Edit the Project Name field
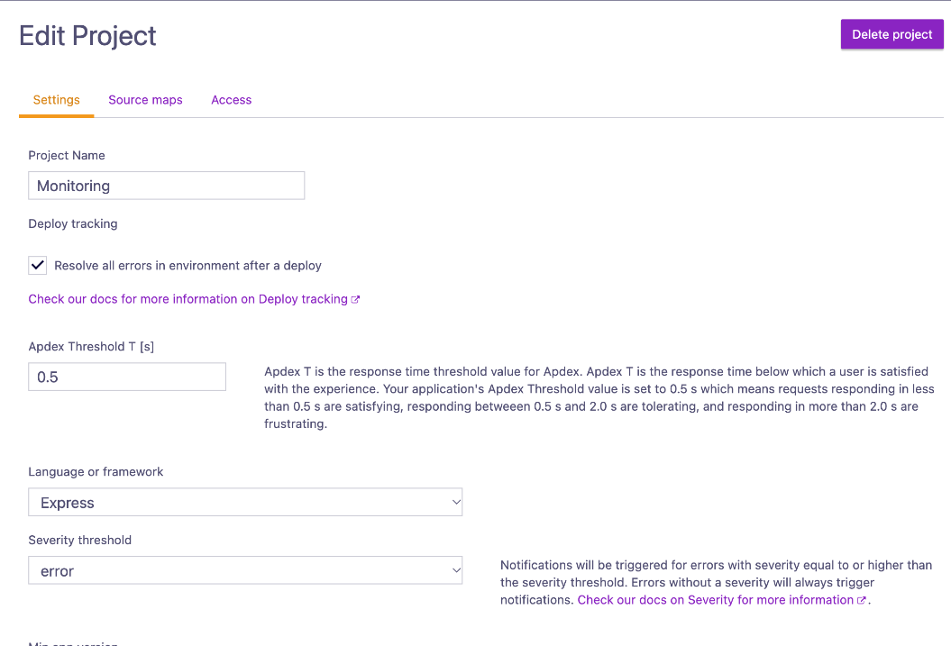 pos(166,186)
